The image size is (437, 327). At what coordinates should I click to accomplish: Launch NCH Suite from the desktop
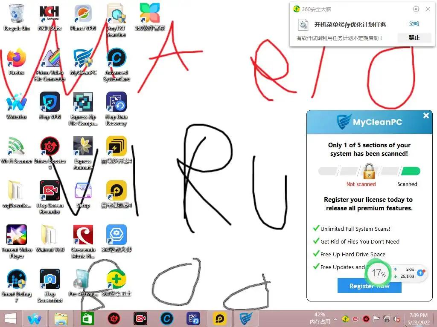(x=50, y=17)
